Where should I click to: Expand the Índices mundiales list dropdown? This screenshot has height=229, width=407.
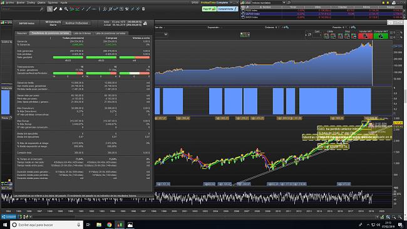pyautogui.click(x=284, y=3)
